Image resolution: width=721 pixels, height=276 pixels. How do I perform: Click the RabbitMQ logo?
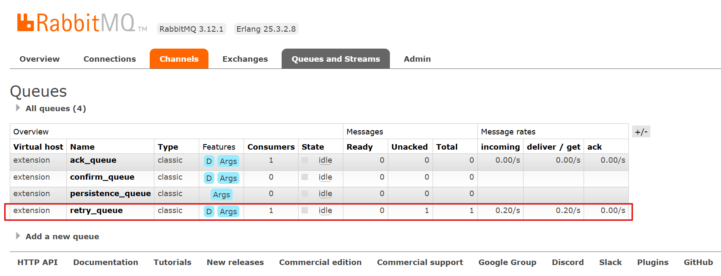click(76, 23)
